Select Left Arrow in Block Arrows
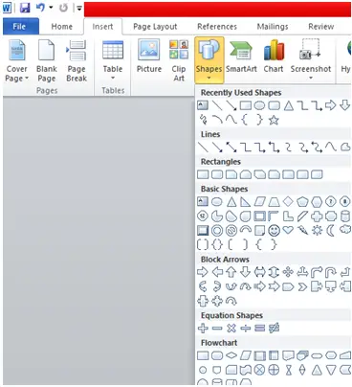The height and width of the screenshot is (387, 352). (217, 272)
